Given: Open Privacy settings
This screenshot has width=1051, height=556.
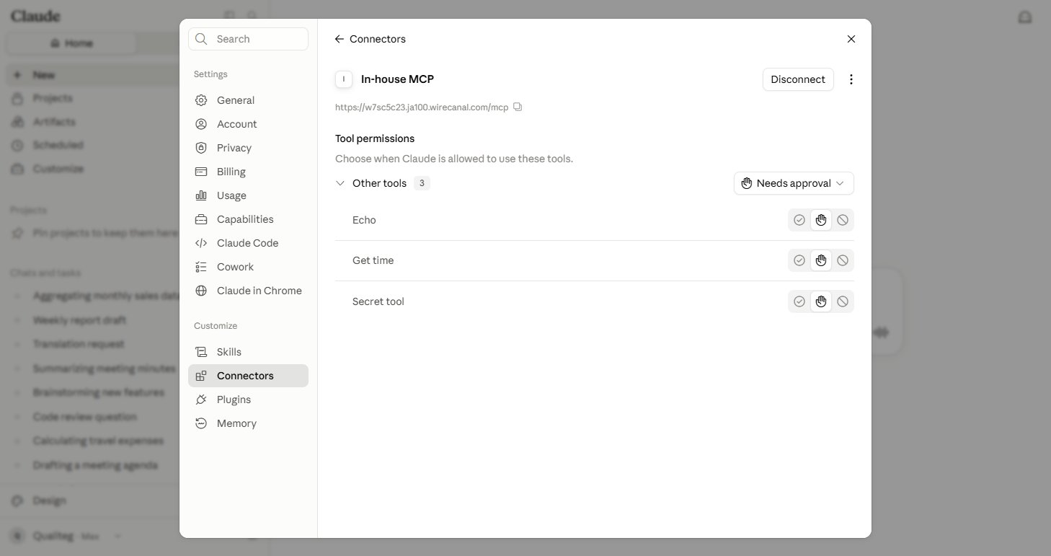Looking at the screenshot, I should click(248, 148).
